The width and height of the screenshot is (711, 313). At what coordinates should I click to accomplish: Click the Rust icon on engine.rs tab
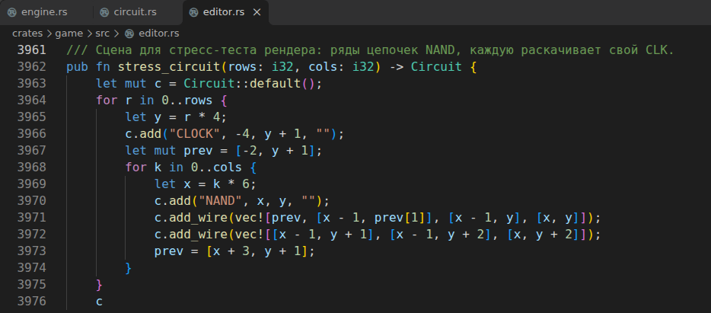coord(12,12)
